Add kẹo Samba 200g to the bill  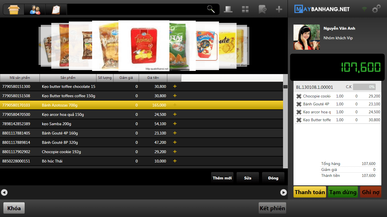click(x=175, y=124)
